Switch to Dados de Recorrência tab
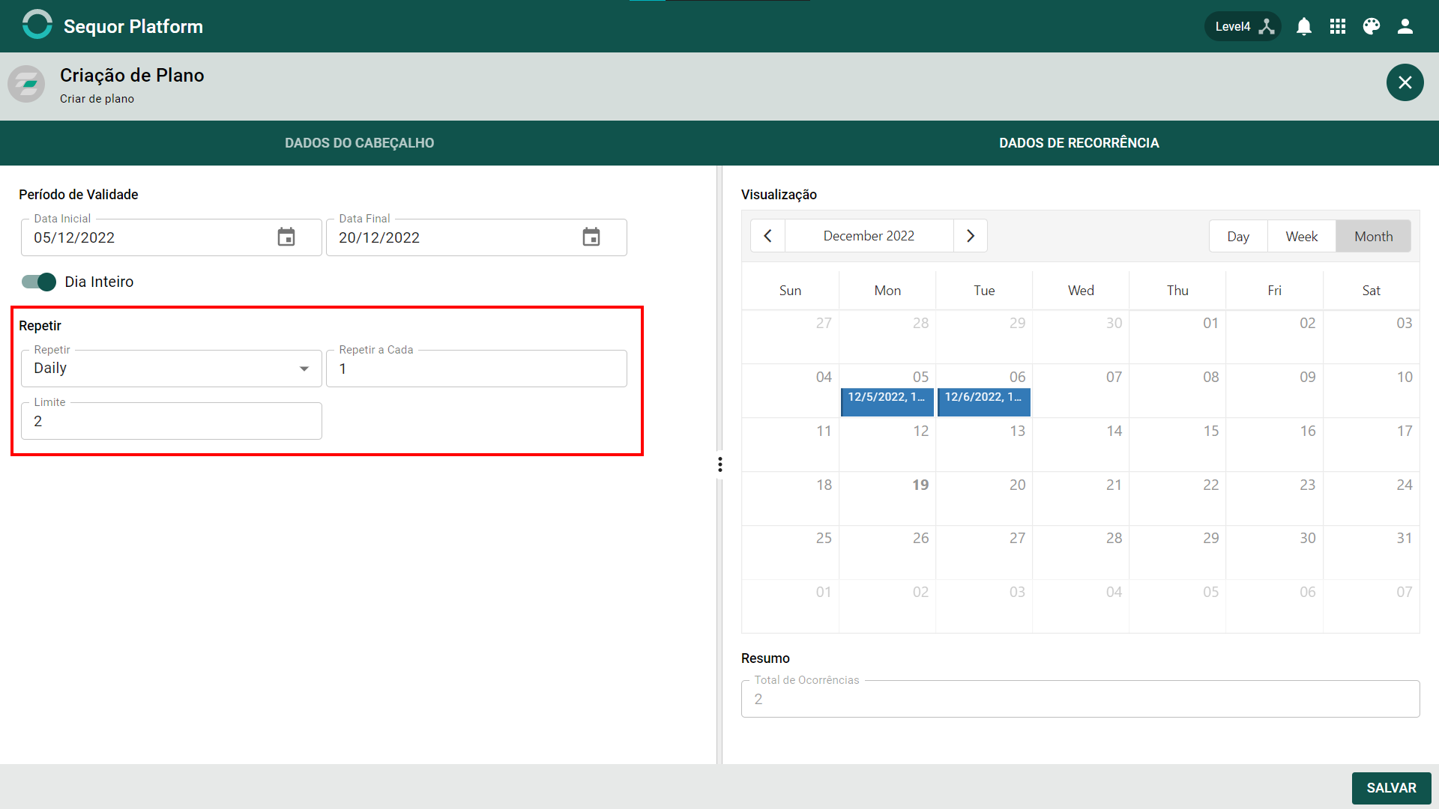 tap(1079, 143)
